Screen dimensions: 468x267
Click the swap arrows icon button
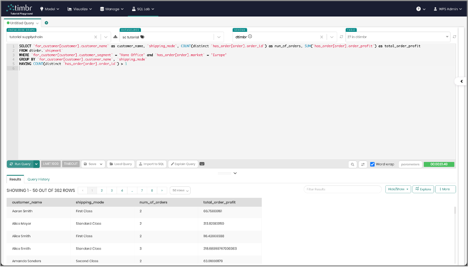362,164
